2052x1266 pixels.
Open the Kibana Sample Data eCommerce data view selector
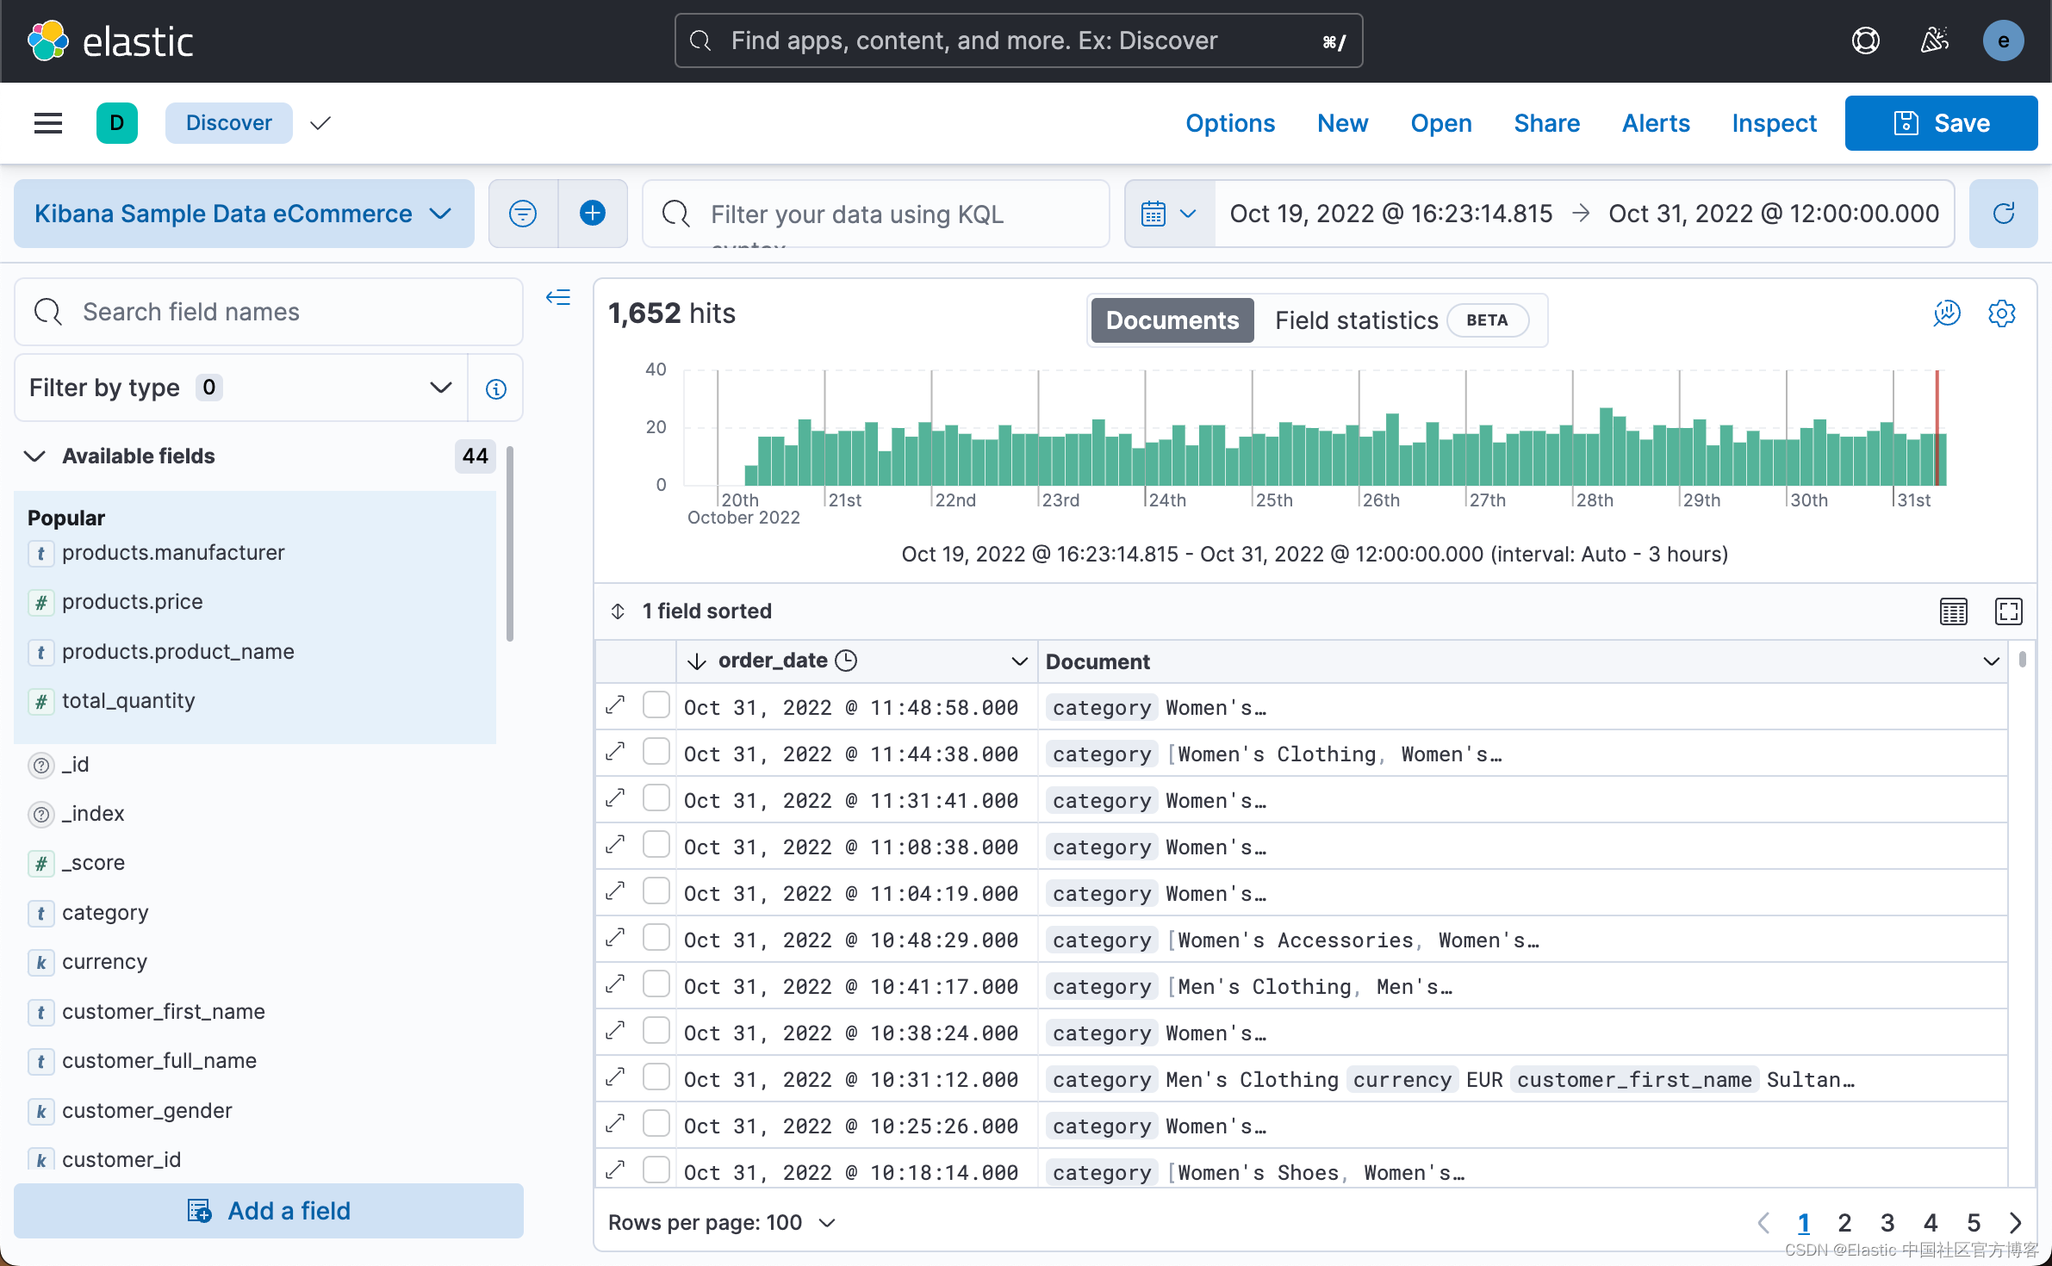point(244,214)
